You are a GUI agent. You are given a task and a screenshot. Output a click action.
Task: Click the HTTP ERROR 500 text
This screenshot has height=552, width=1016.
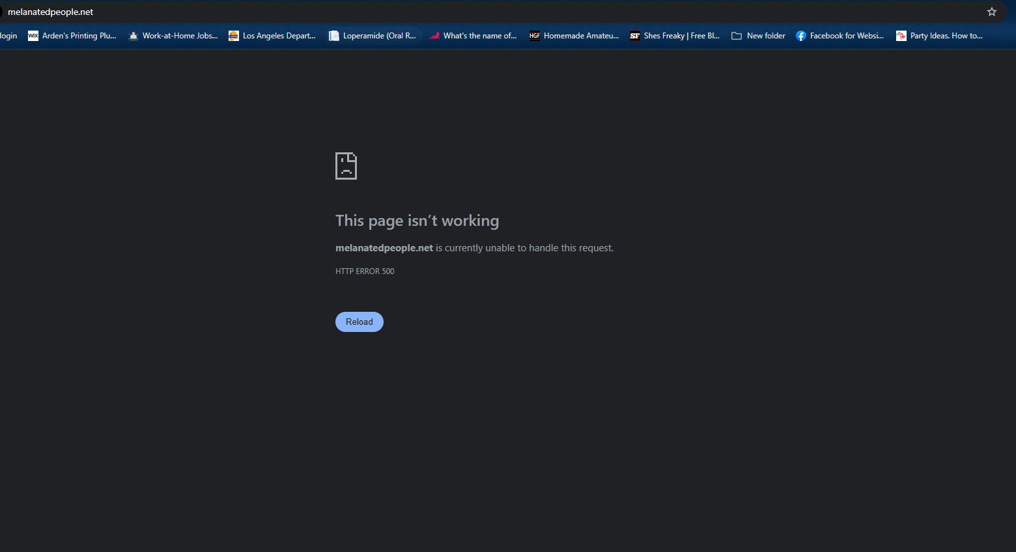(365, 271)
